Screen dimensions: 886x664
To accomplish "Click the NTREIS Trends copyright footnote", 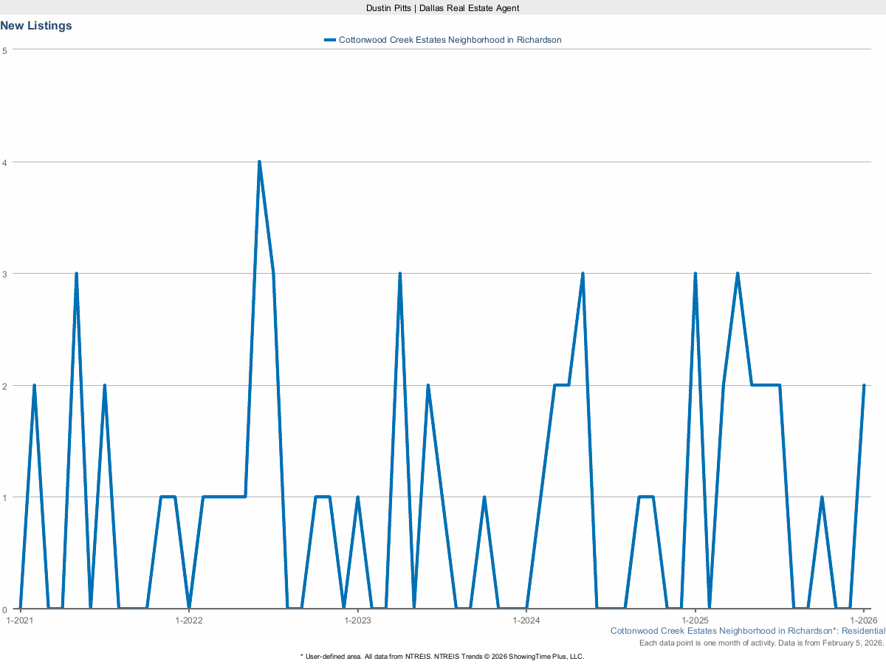I will [442, 656].
